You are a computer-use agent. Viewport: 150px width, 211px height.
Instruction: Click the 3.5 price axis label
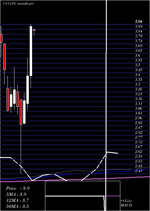point(137,65)
